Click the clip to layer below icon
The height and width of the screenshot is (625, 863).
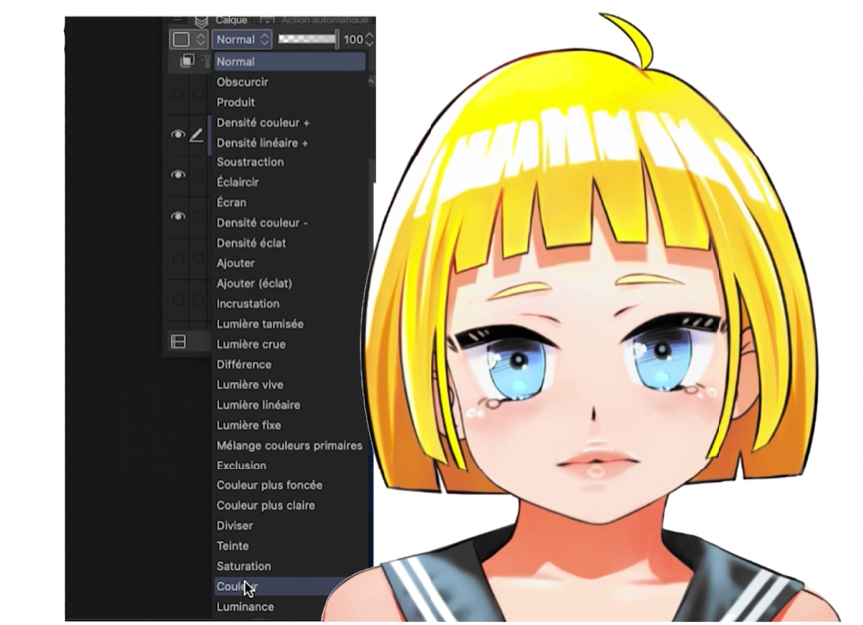(x=186, y=62)
